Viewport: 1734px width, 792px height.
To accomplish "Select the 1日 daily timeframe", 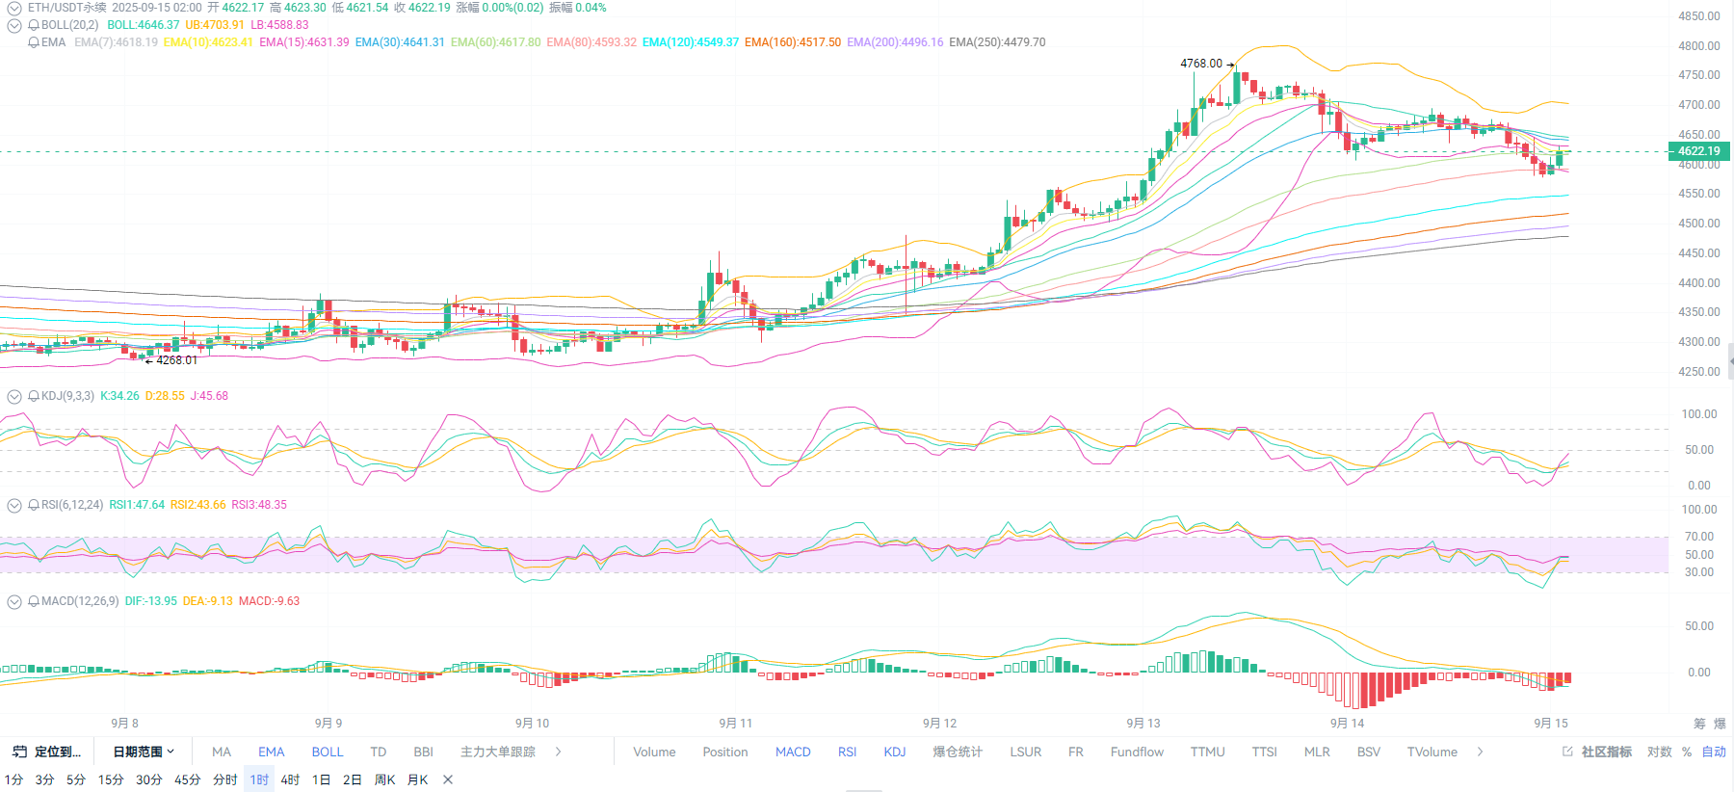I will click(321, 779).
